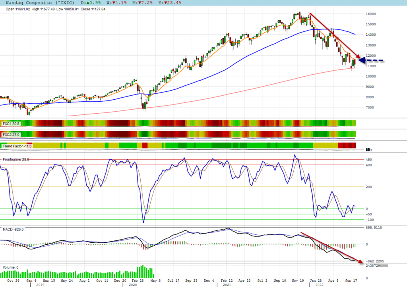
Task: Click the 2022 year marker
Action: (x=319, y=285)
